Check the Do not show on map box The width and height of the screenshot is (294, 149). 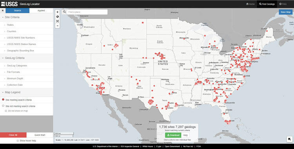6,111
